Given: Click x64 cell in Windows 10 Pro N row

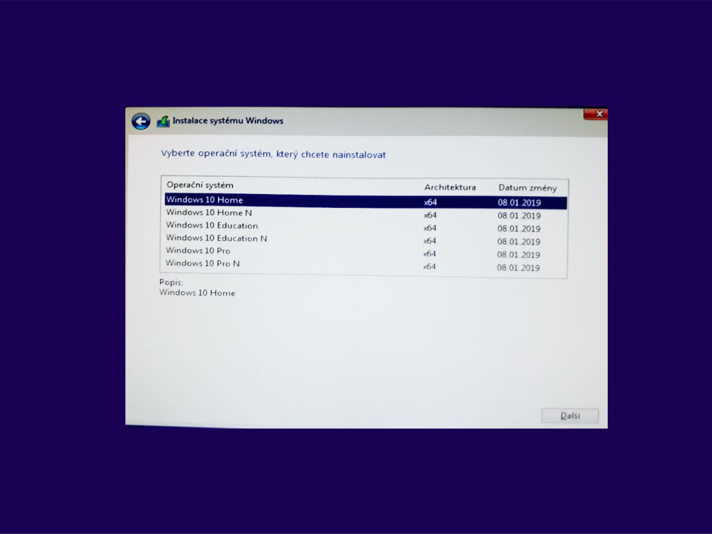Looking at the screenshot, I should (429, 266).
